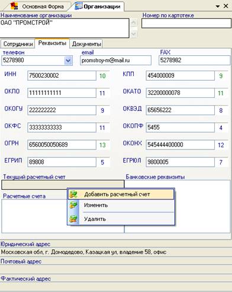Click the ЕГРЮЛ field 9800005

(180, 162)
